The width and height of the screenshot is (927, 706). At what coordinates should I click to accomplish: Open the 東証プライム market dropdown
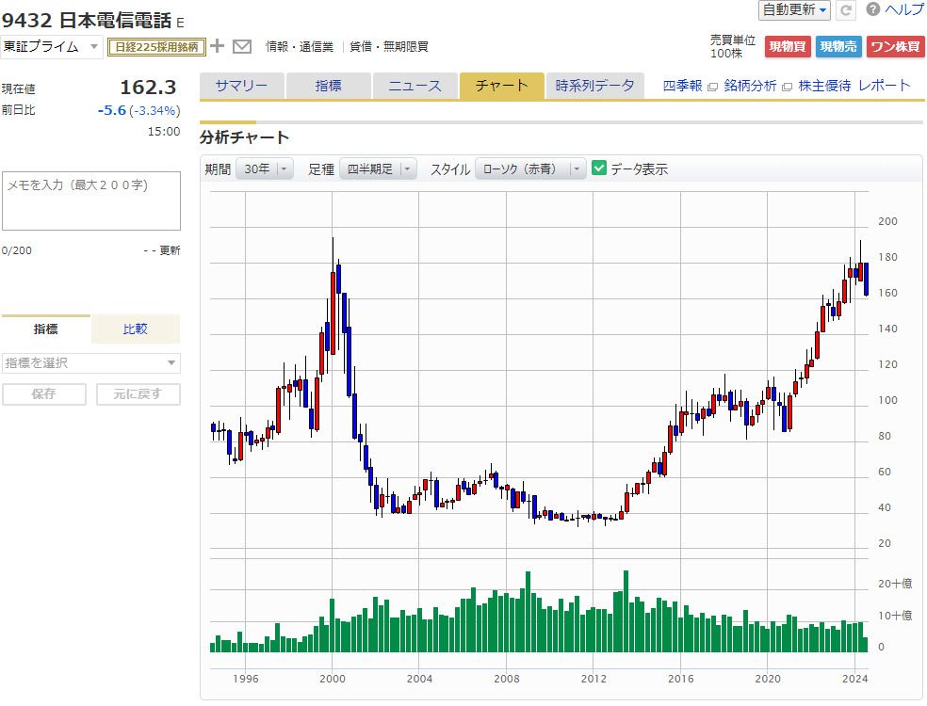(52, 46)
